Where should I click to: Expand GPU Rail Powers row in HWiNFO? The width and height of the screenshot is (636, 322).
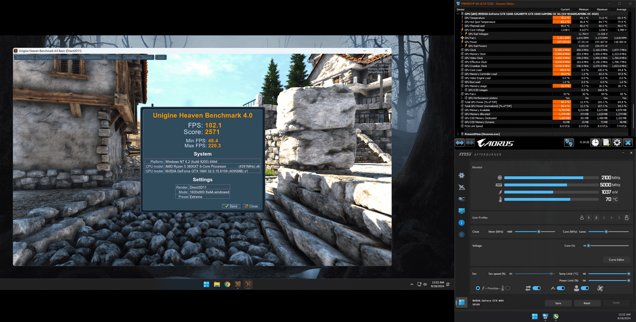click(x=462, y=46)
